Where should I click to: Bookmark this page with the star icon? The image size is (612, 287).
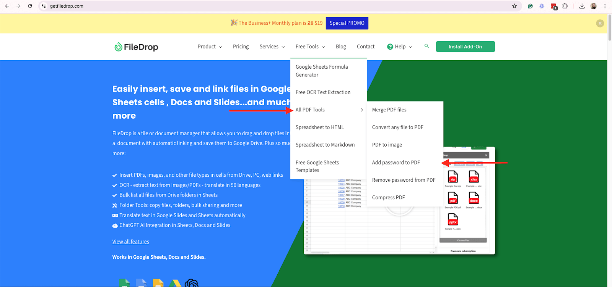click(514, 6)
